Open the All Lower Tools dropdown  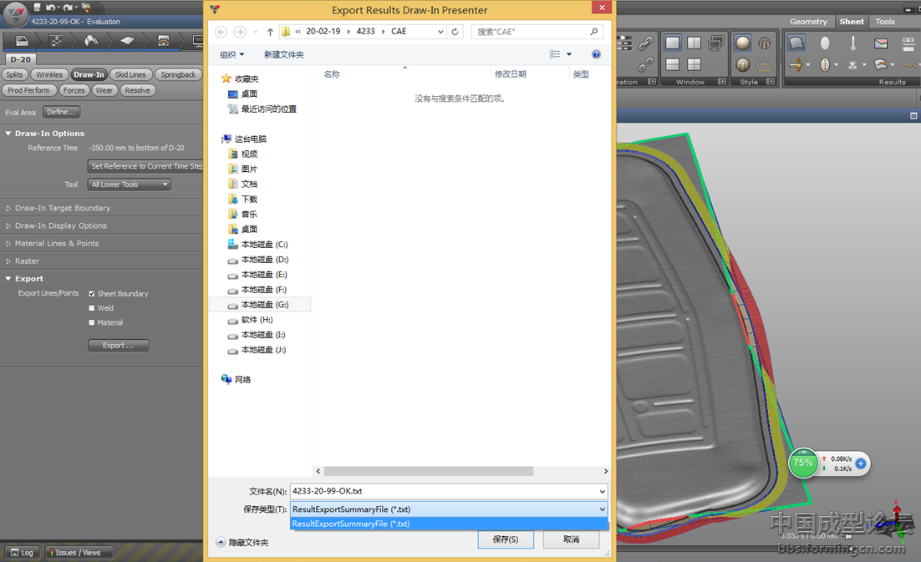(130, 185)
